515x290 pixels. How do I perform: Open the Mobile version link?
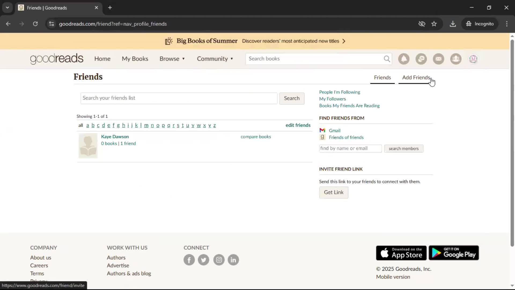click(x=393, y=277)
